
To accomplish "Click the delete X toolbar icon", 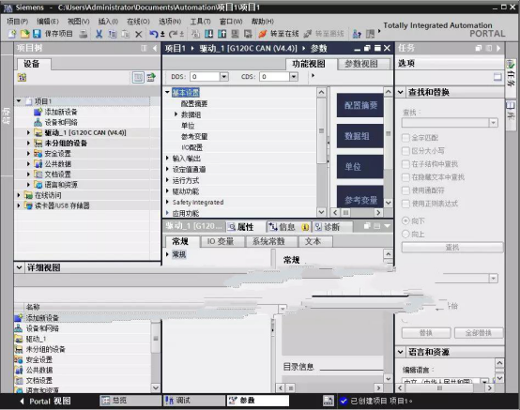I will pos(139,34).
